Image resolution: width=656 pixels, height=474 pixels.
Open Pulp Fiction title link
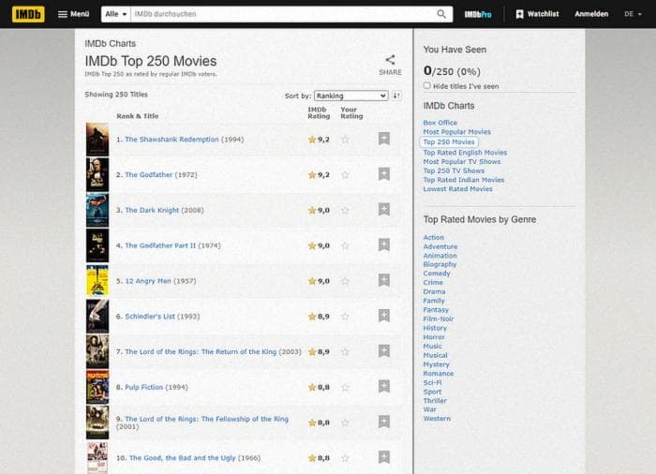click(143, 387)
